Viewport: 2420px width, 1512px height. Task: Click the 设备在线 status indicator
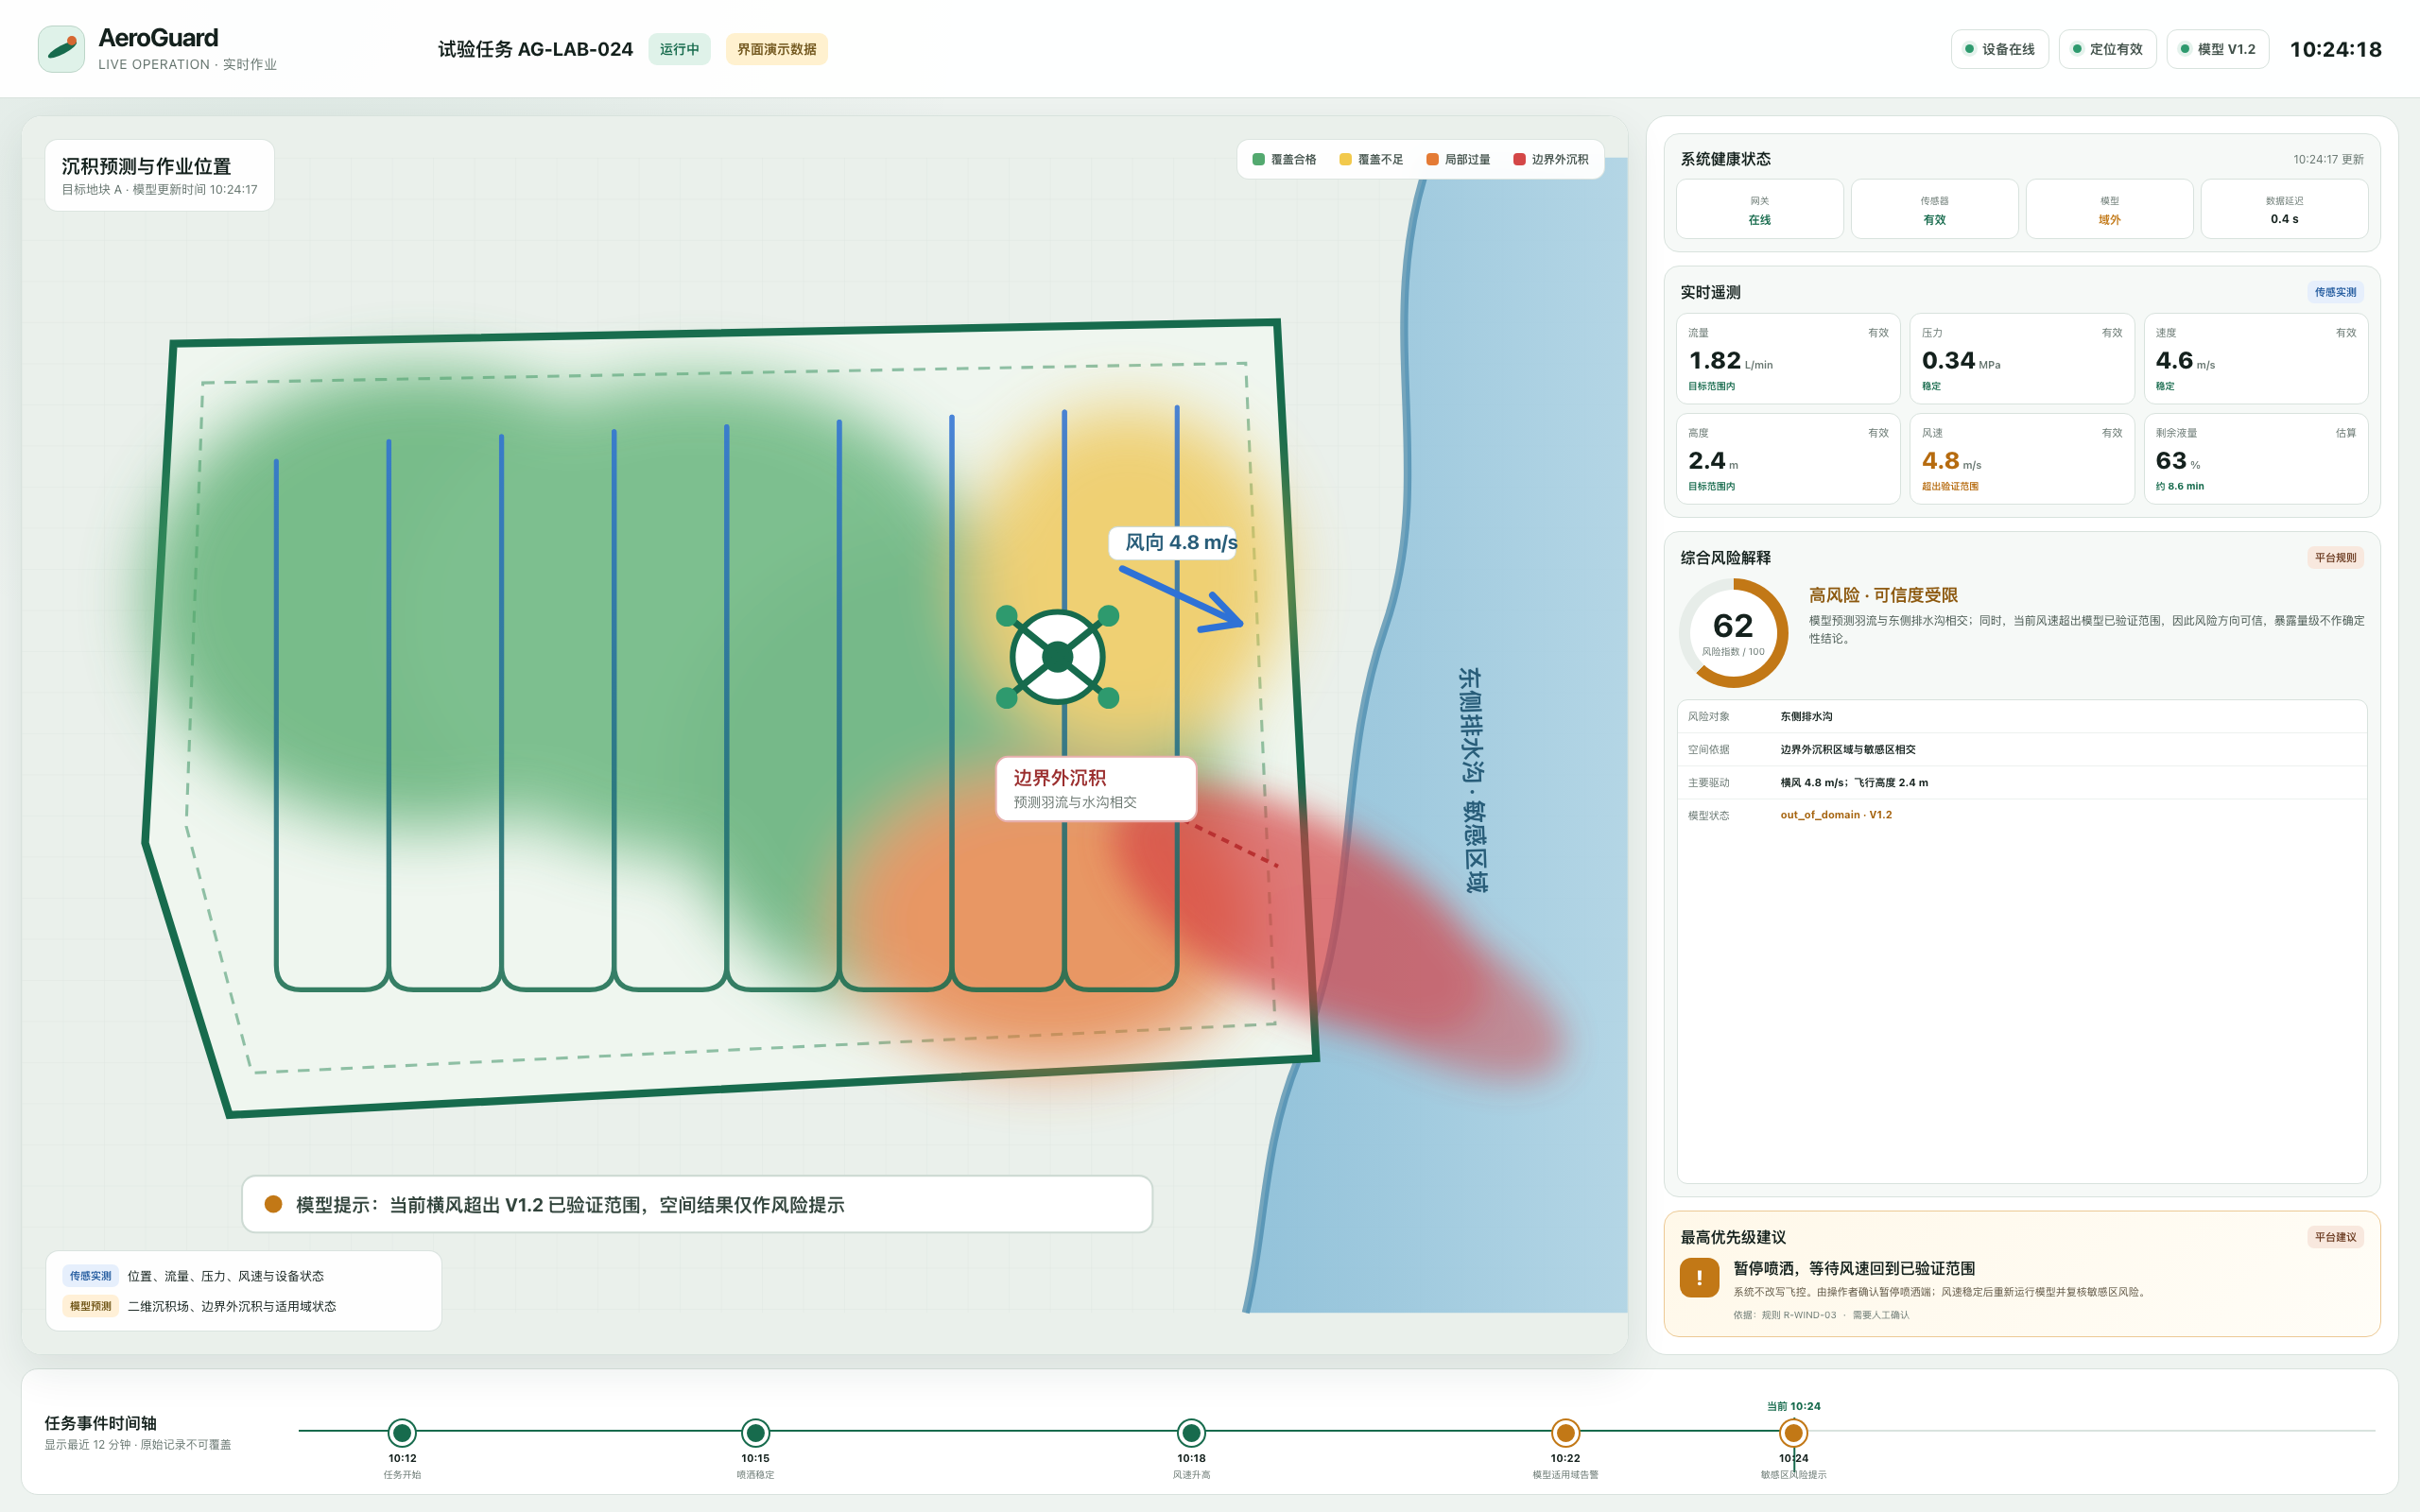coord(1999,49)
